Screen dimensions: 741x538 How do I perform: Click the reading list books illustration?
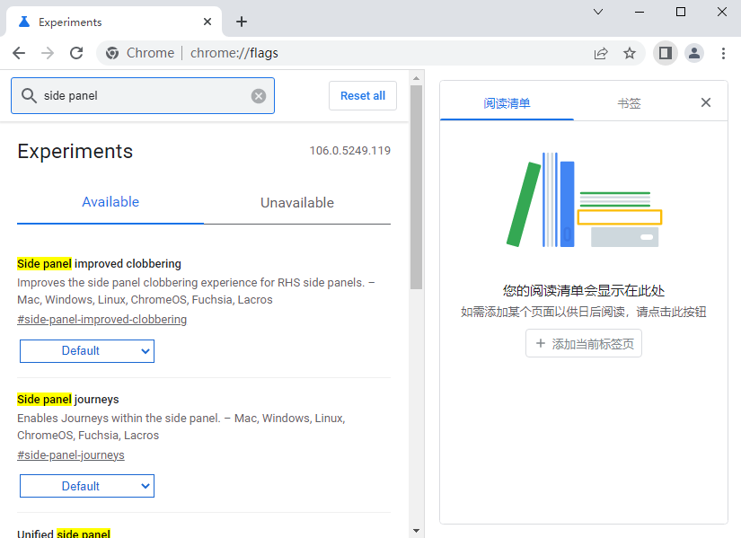coord(584,199)
